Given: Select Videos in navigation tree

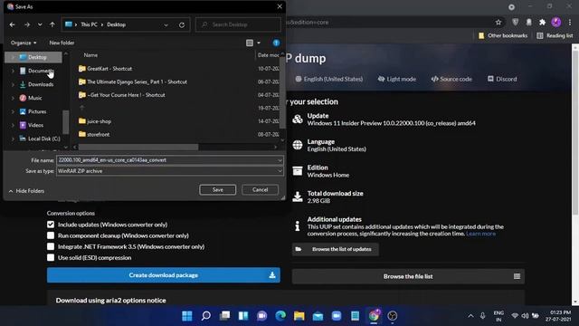Looking at the screenshot, I should click(35, 125).
